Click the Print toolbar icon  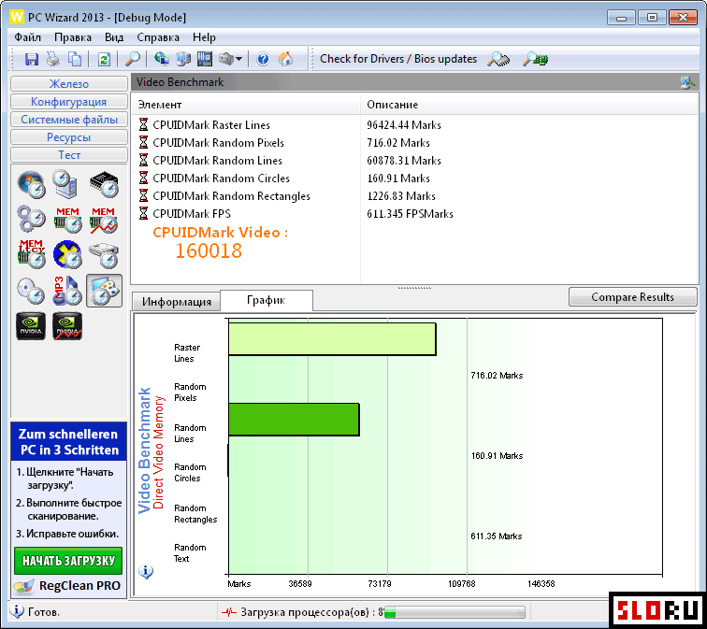pyautogui.click(x=53, y=59)
